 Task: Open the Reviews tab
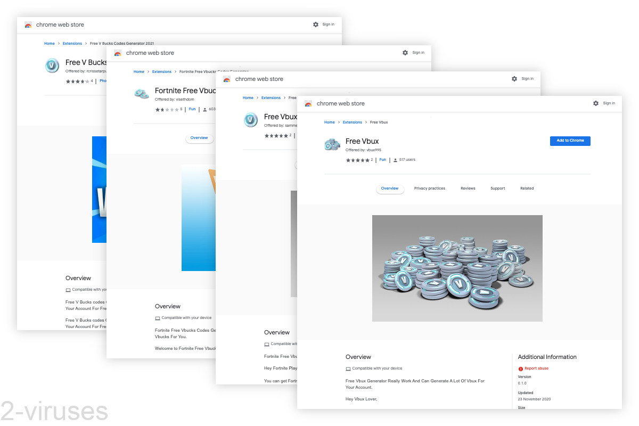[x=468, y=189]
